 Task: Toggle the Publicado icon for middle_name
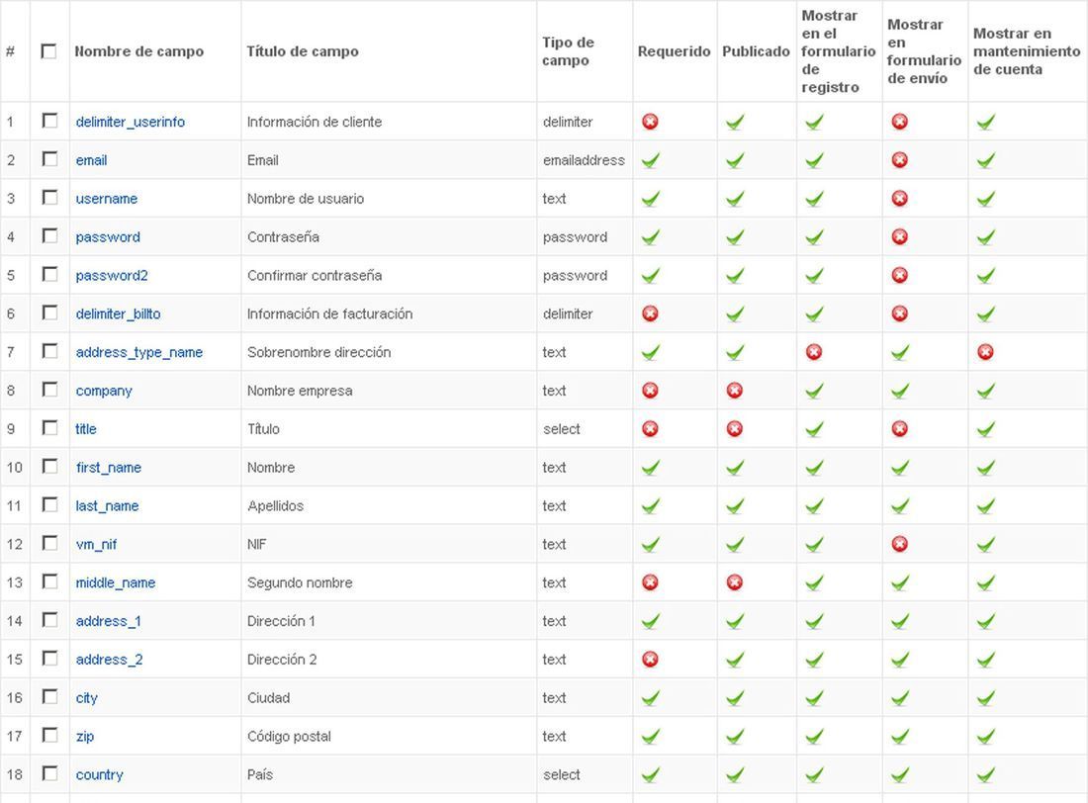click(734, 582)
